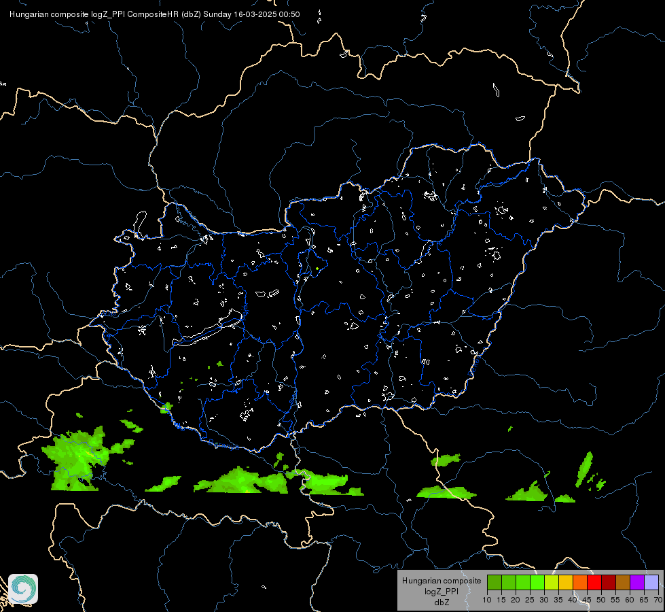Select the 45-50 dBZ red swatch
This screenshot has width=665, height=612.
pyautogui.click(x=594, y=582)
